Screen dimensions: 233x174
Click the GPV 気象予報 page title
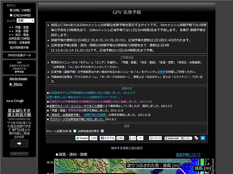tap(127, 12)
